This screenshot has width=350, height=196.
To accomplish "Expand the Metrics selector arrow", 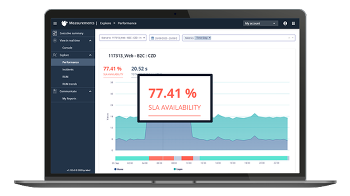I will pos(293,38).
